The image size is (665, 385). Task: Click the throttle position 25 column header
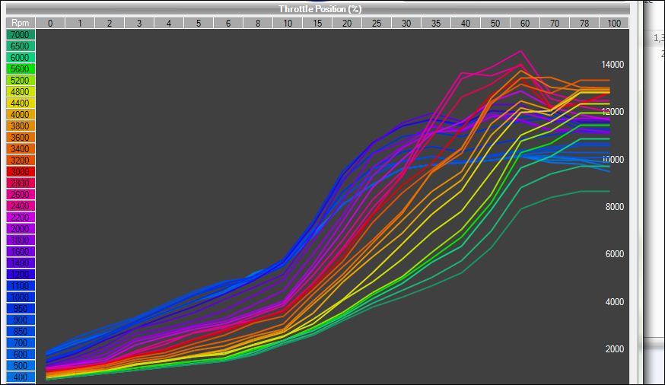click(x=377, y=24)
